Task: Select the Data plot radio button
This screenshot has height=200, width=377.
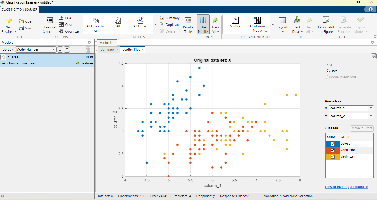Action: click(328, 71)
